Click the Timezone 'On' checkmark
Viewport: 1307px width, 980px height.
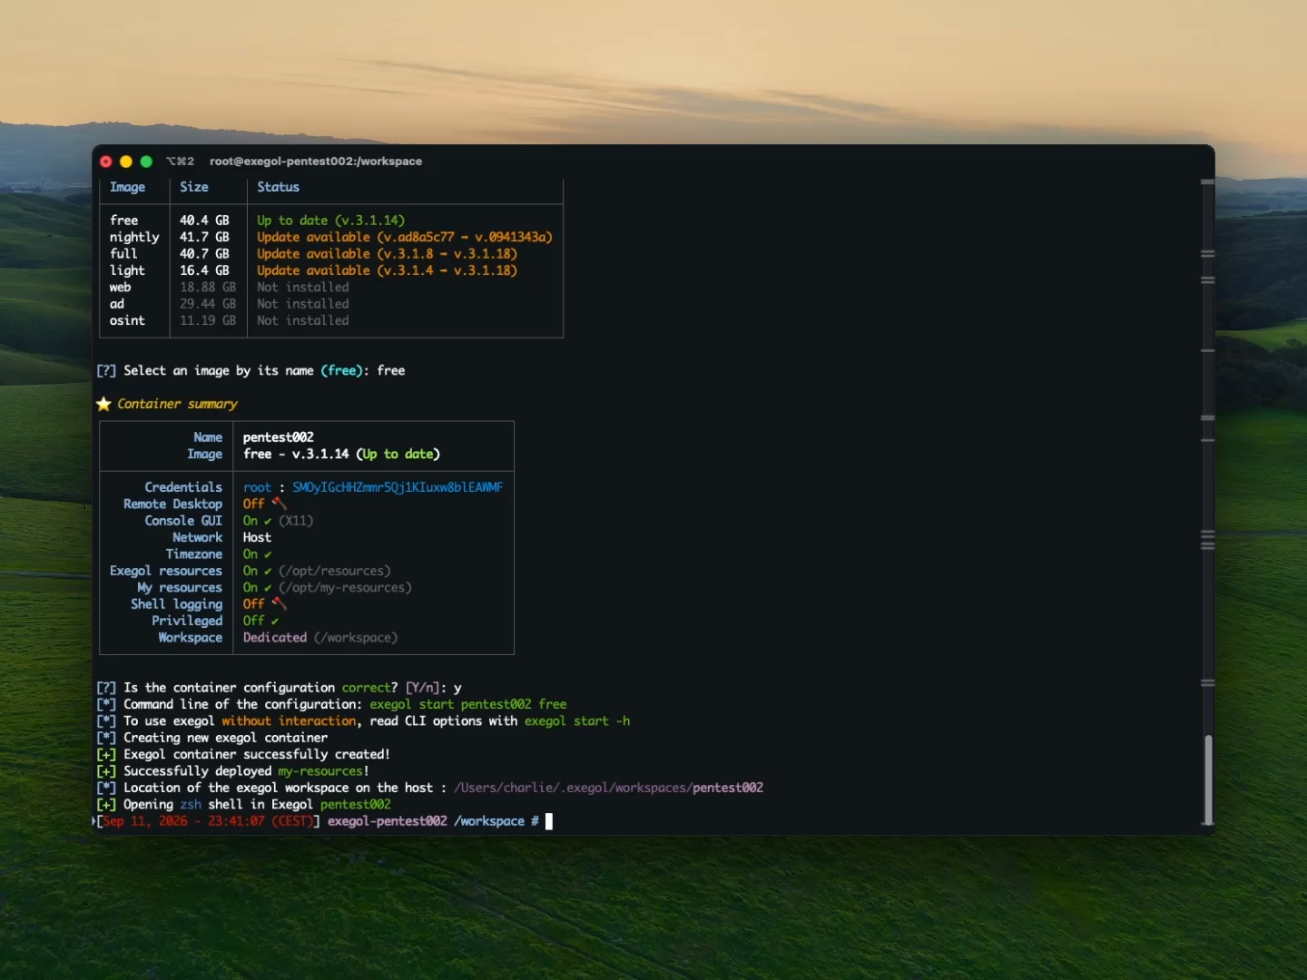(x=268, y=554)
